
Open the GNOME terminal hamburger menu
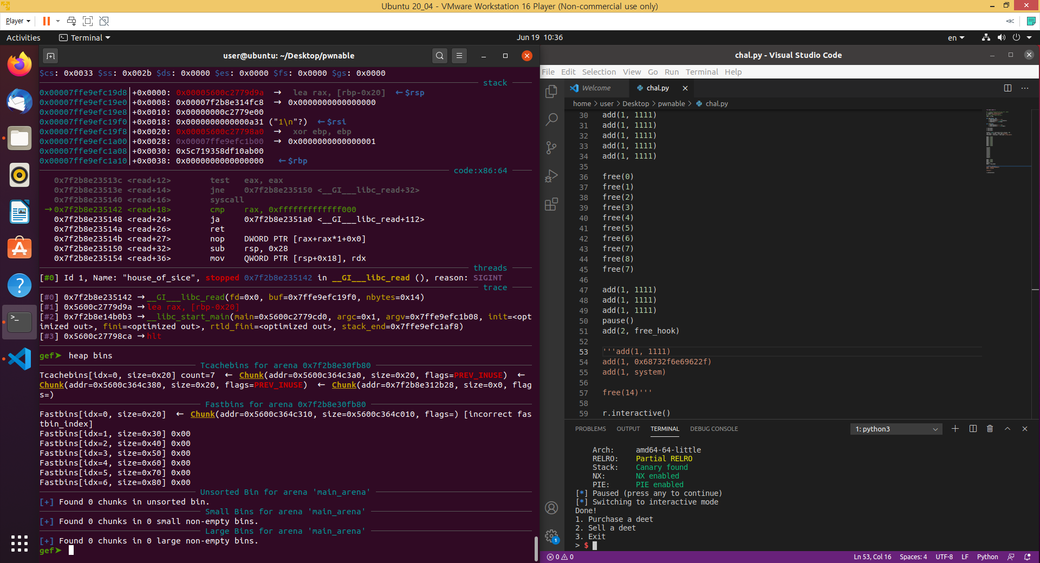(x=459, y=56)
